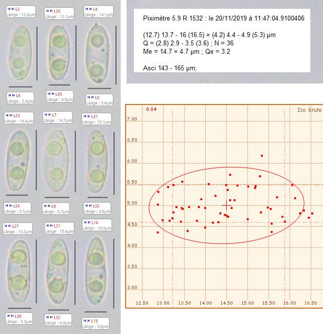Click the 'Länge : 5.1µm' value of L24
This screenshot has height=334, width=323.
(18, 211)
